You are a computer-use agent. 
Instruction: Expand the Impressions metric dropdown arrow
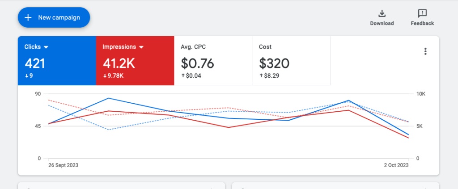(141, 47)
